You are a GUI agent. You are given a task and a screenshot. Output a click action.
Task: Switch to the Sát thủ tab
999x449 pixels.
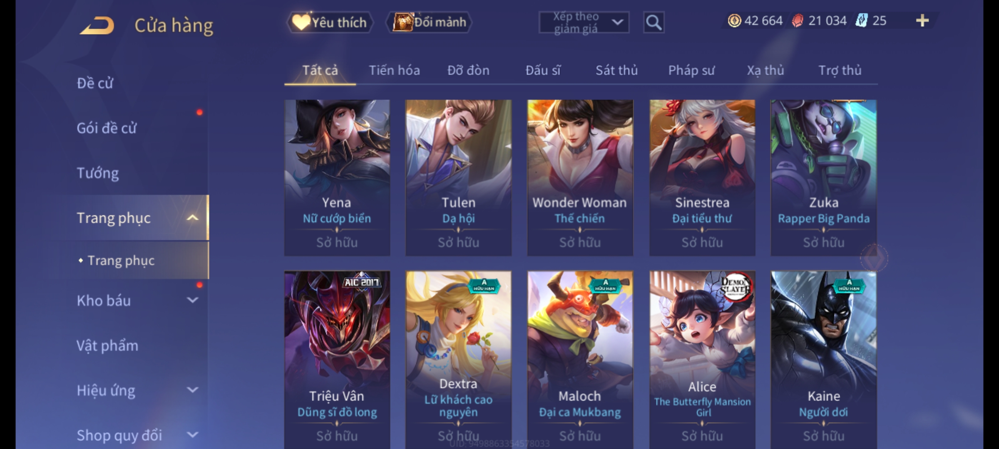pos(616,70)
